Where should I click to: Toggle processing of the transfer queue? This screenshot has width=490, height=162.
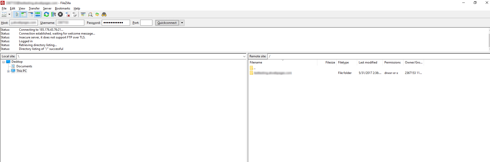[53, 15]
